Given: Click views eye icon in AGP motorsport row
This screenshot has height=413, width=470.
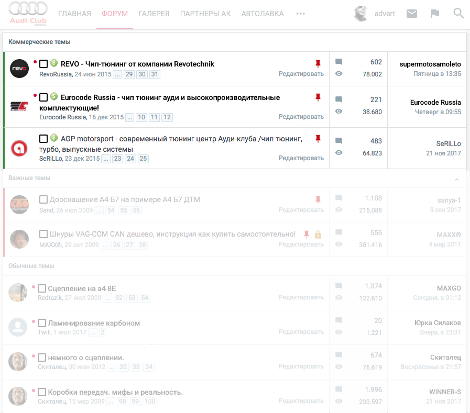Looking at the screenshot, I should click(338, 153).
